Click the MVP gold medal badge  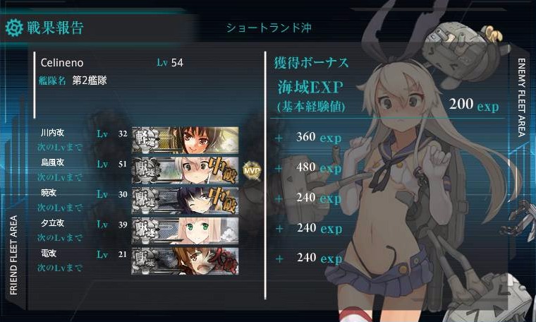pyautogui.click(x=252, y=170)
